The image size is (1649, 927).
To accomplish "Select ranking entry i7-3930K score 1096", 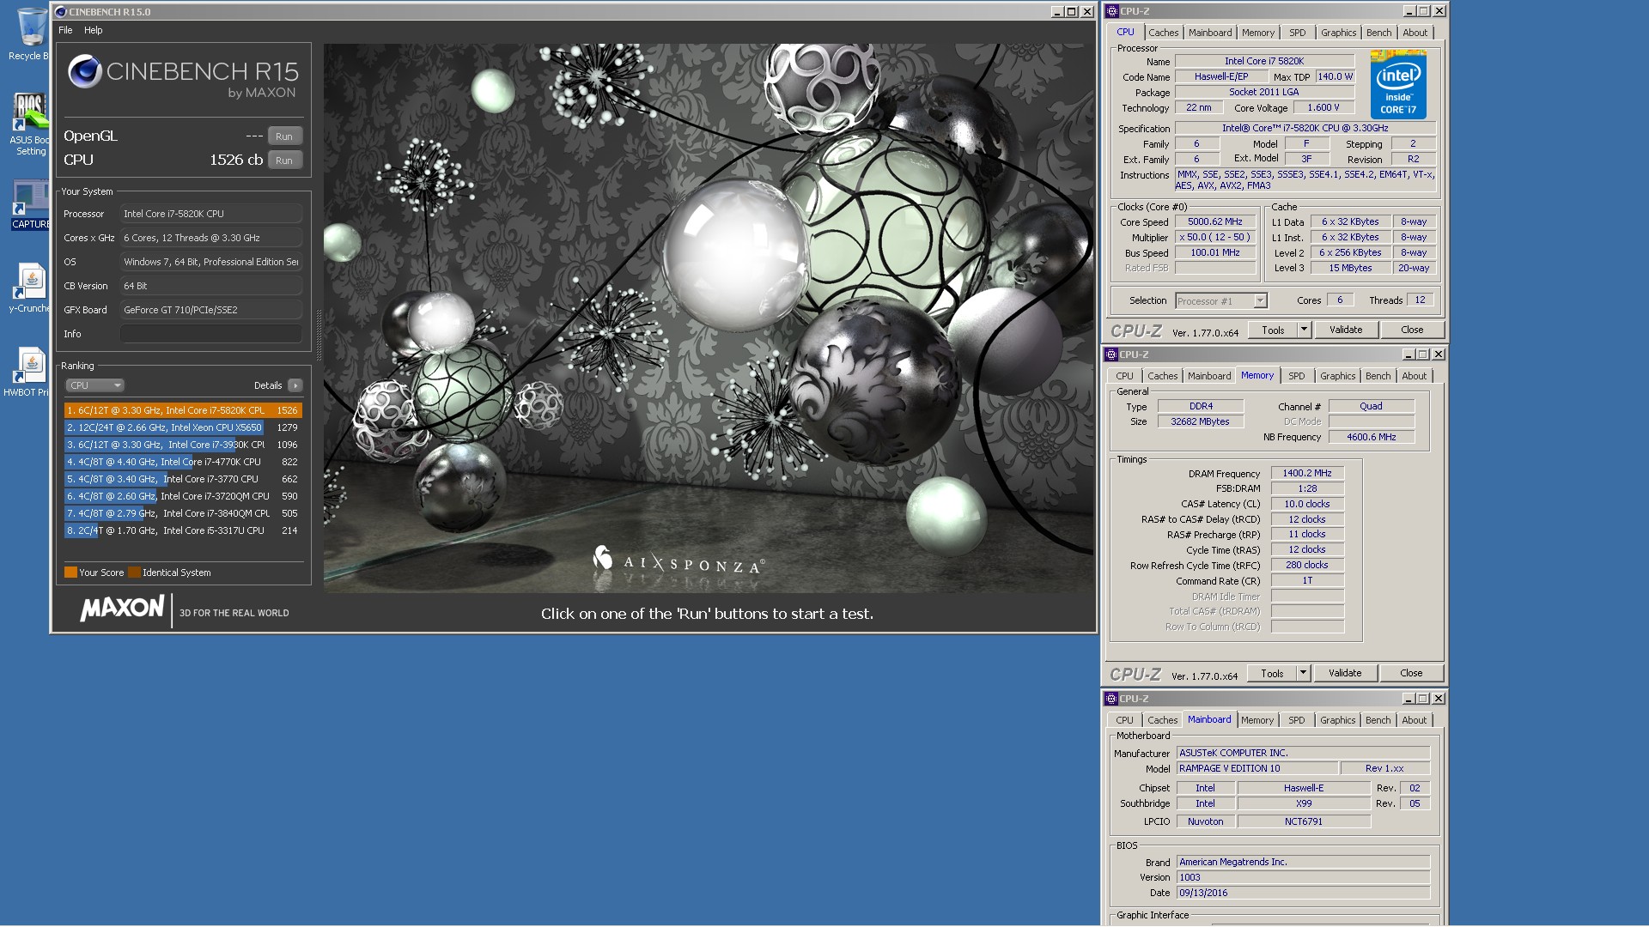I will [183, 445].
